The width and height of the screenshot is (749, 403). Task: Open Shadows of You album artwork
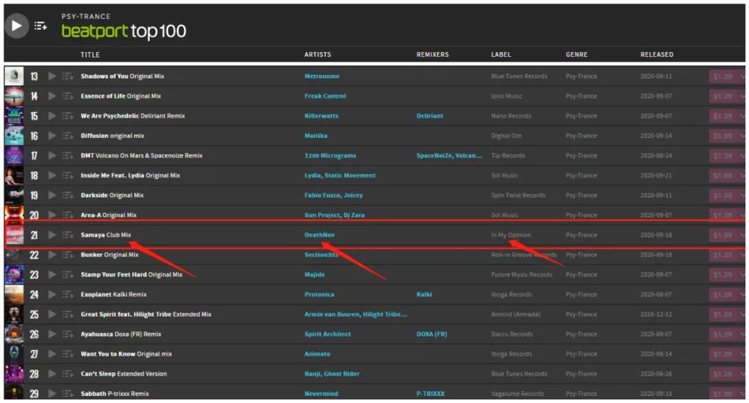pyautogui.click(x=14, y=76)
